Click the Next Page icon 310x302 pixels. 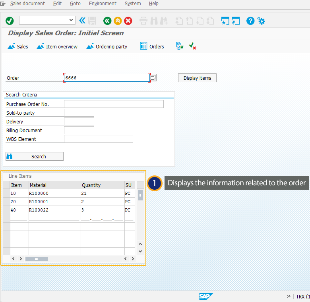(x=200, y=21)
